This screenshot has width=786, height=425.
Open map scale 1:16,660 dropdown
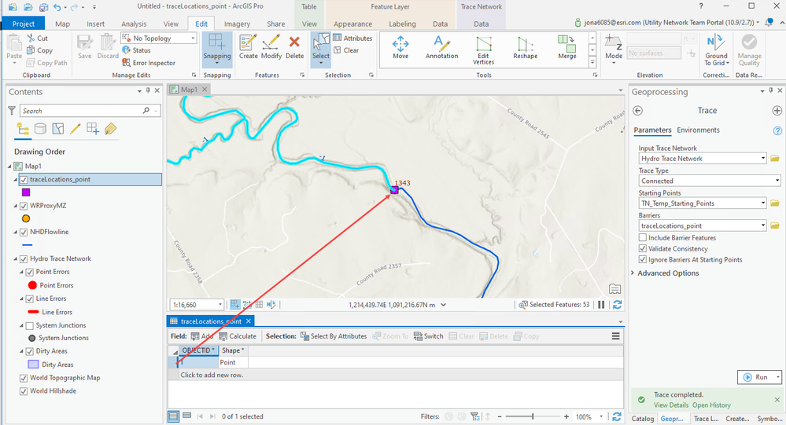pyautogui.click(x=220, y=304)
